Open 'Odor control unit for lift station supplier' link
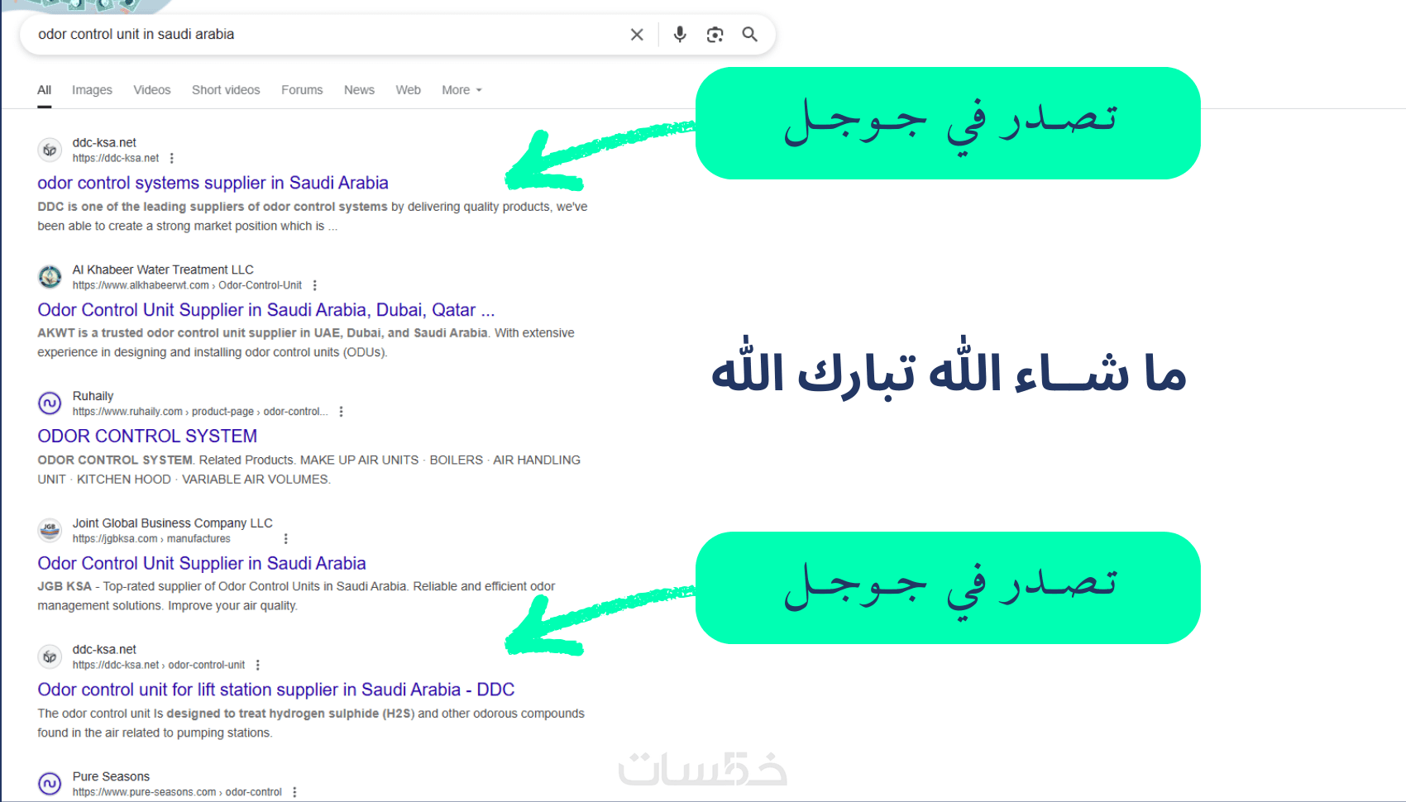The image size is (1406, 802). pos(276,690)
